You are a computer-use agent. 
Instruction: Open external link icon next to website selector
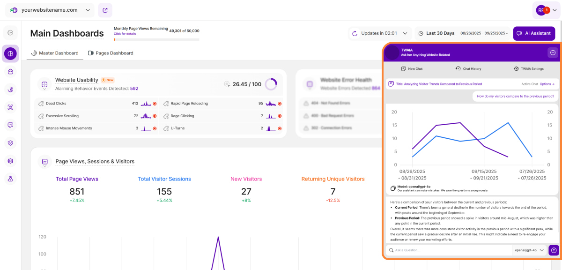pyautogui.click(x=105, y=10)
